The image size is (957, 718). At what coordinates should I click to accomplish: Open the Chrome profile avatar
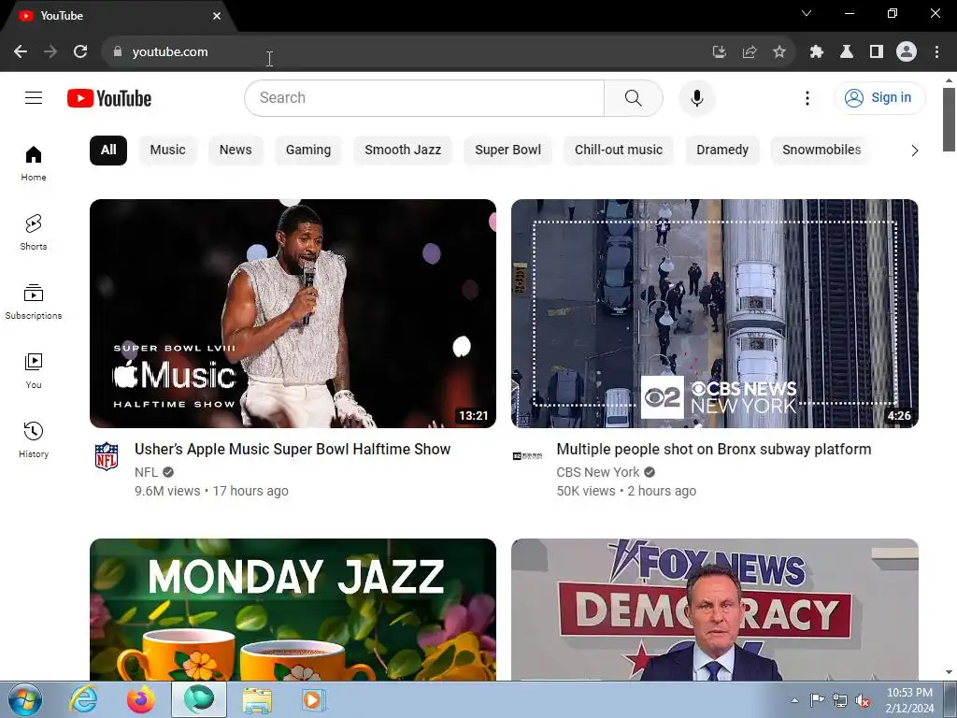point(907,52)
